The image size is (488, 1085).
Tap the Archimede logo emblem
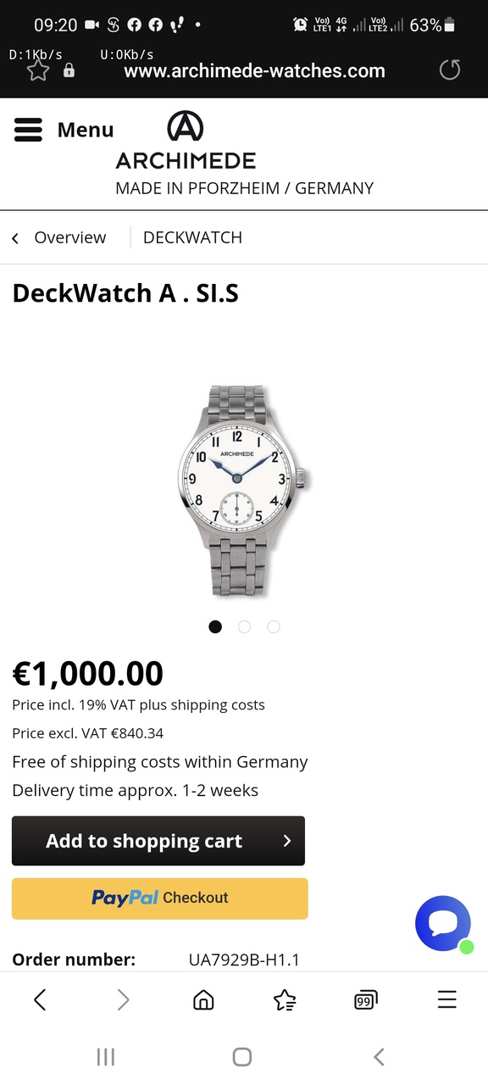click(186, 127)
